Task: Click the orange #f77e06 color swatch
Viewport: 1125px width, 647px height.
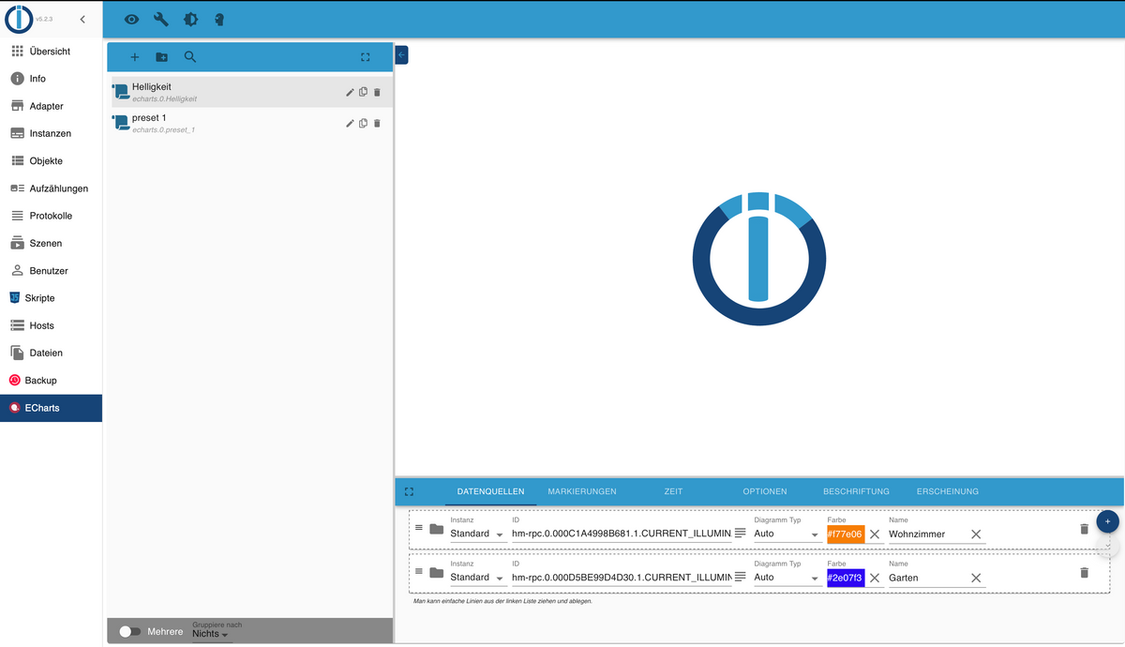Action: pyautogui.click(x=846, y=534)
